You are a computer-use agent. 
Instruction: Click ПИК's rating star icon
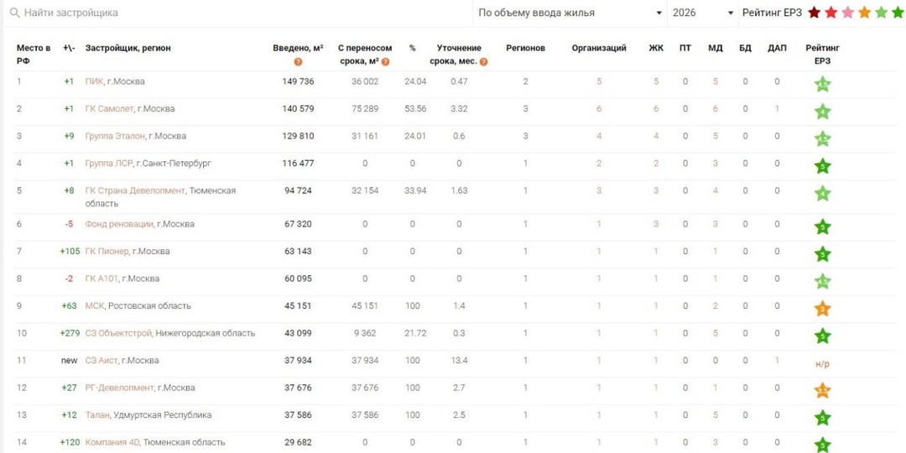[x=822, y=85]
